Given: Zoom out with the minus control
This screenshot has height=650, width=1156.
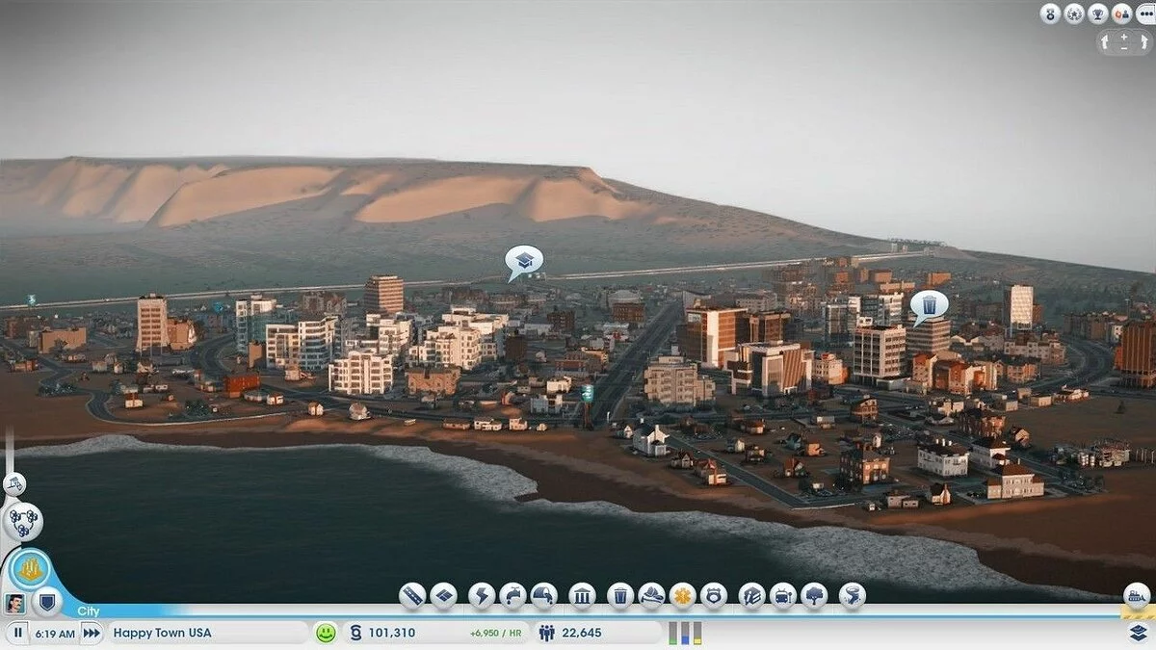Looking at the screenshot, I should coord(1124,47).
